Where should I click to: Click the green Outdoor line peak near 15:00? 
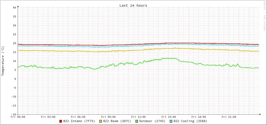[168, 58]
